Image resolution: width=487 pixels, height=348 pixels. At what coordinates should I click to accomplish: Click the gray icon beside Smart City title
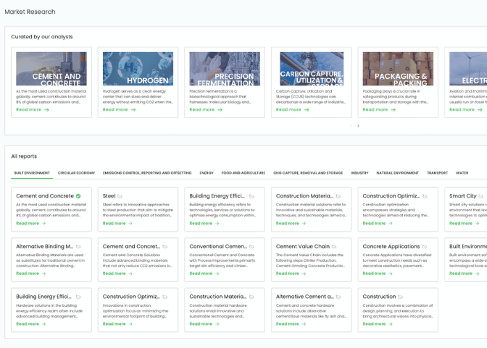pyautogui.click(x=481, y=196)
